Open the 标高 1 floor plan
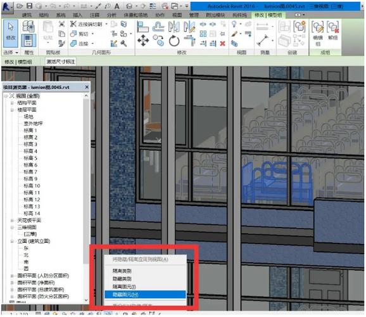 tap(30, 131)
